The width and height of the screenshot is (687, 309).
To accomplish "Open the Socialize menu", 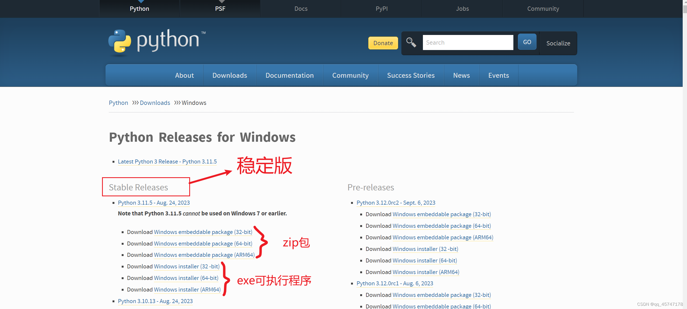I will click(x=558, y=43).
